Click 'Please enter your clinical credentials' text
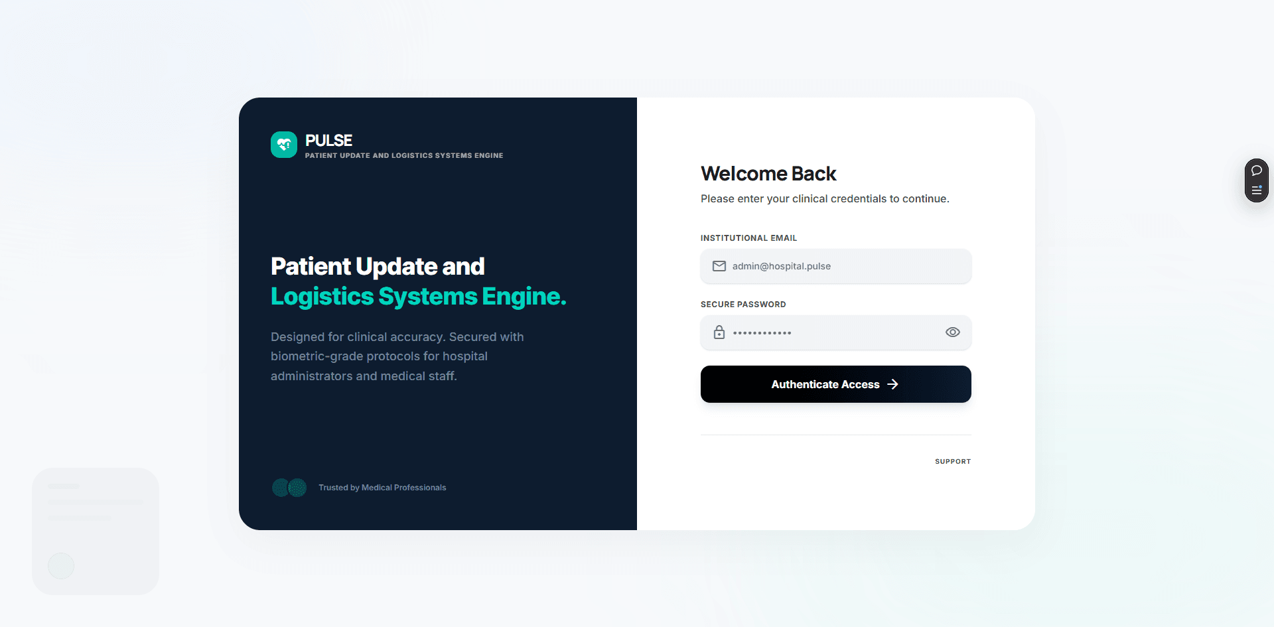 tap(825, 199)
